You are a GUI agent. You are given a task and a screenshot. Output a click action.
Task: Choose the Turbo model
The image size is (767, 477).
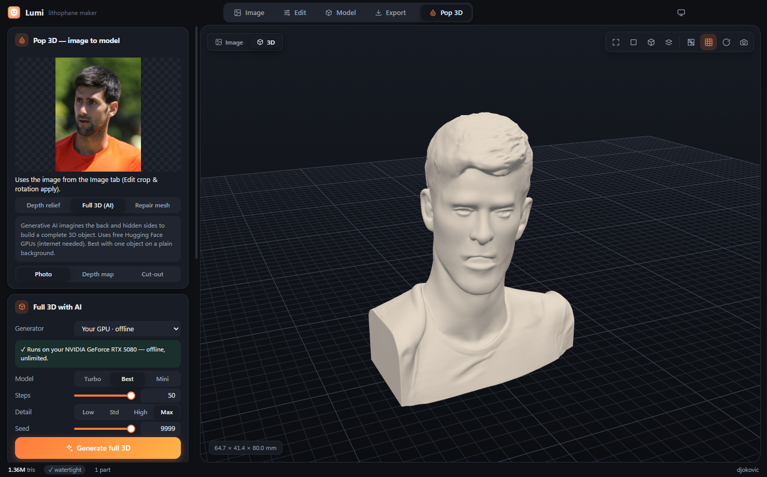pos(93,379)
